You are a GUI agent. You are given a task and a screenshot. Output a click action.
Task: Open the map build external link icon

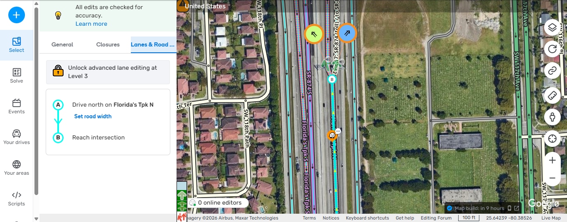[516, 208]
